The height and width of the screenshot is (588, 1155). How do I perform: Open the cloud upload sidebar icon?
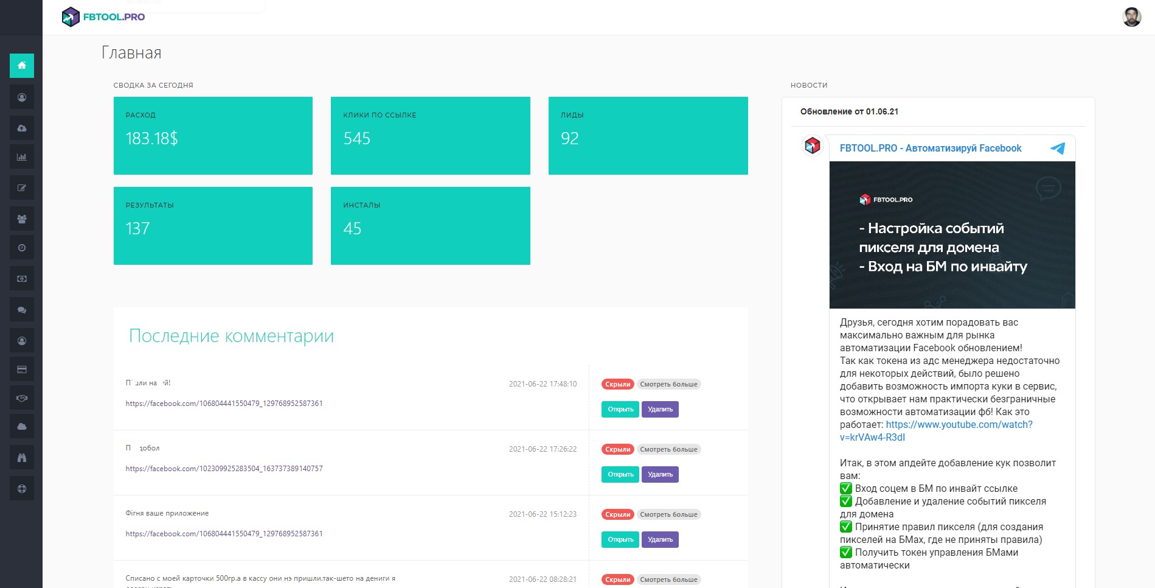click(x=22, y=128)
